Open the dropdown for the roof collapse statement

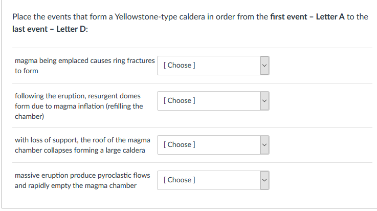point(213,144)
